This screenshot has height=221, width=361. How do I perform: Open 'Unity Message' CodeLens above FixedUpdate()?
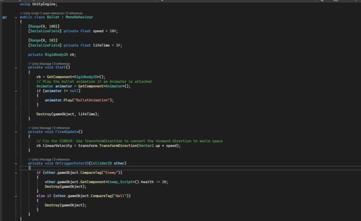click(42, 128)
